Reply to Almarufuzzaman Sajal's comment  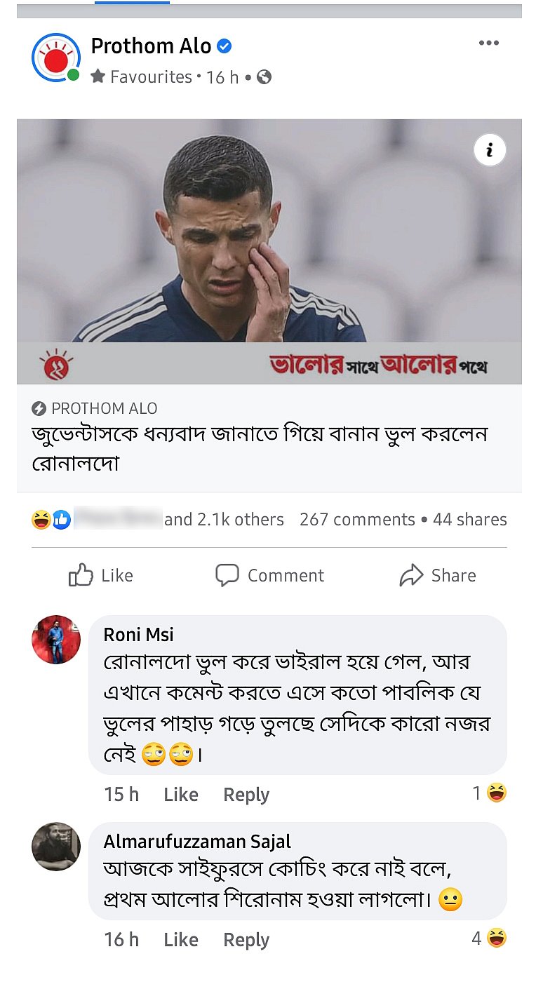pos(246,940)
